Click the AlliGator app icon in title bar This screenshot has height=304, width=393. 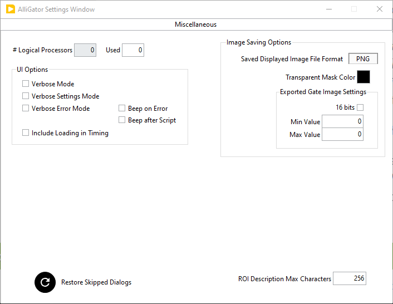(x=11, y=9)
